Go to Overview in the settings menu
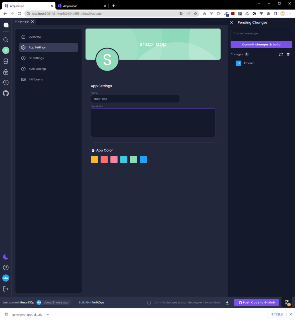This screenshot has height=321, width=295. click(49, 37)
